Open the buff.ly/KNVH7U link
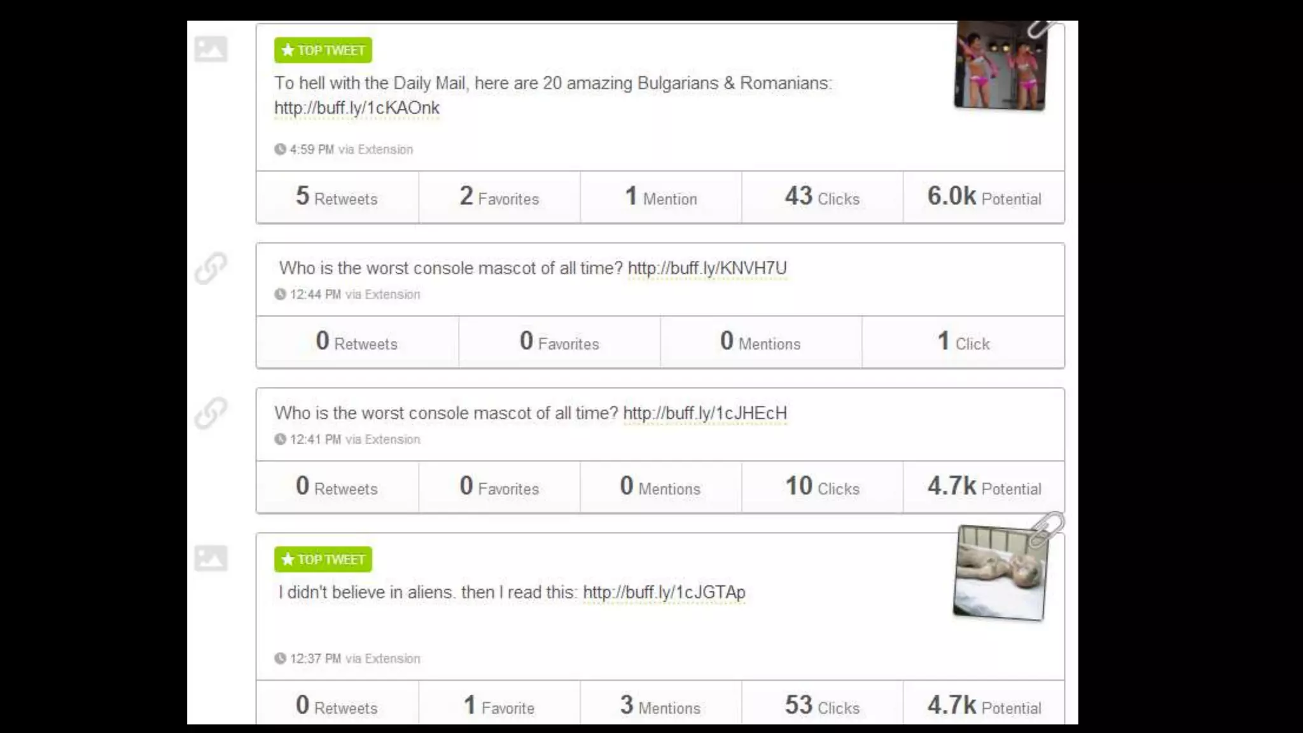 pos(707,269)
